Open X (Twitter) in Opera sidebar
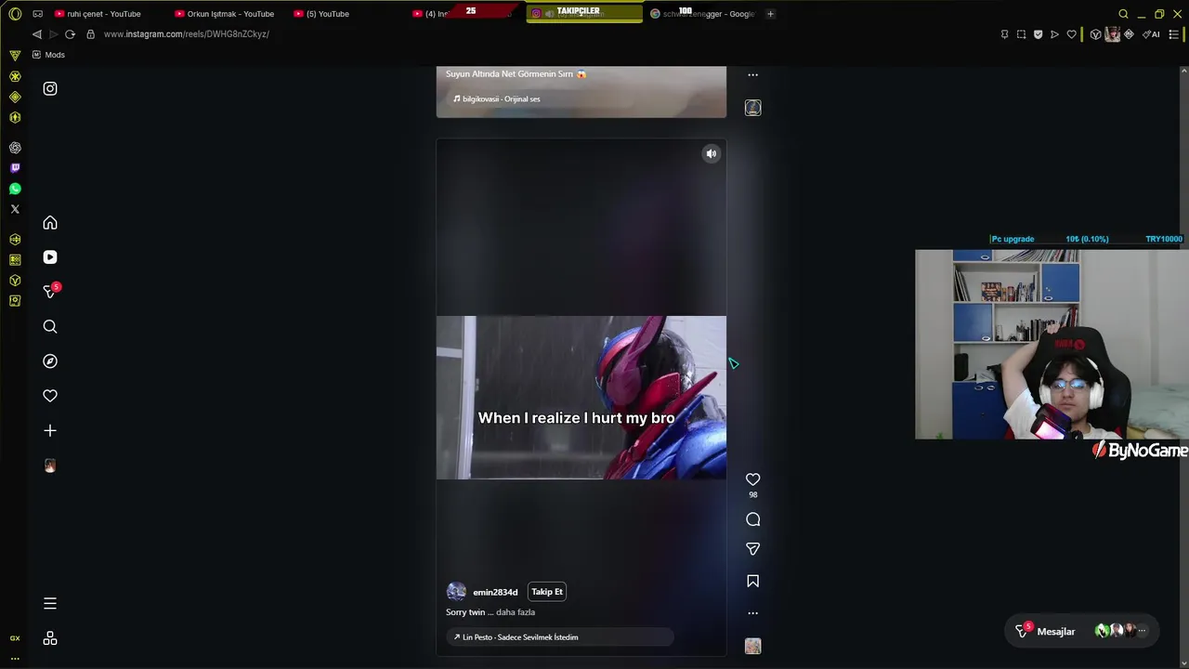Image resolution: width=1189 pixels, height=669 pixels. tap(15, 209)
